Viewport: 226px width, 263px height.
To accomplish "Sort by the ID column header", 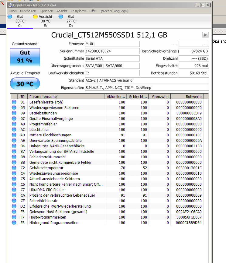I will pyautogui.click(x=22, y=96).
